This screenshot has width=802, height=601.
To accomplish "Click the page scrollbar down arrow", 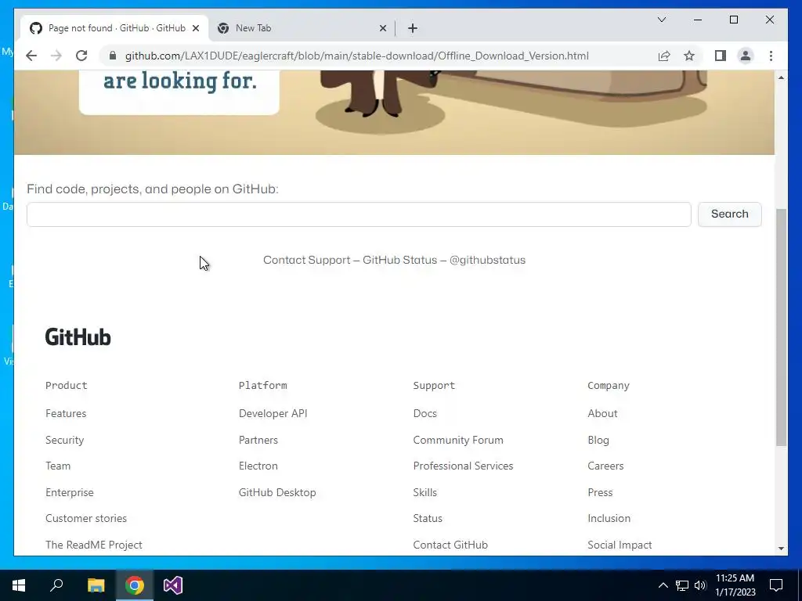I will point(781,549).
